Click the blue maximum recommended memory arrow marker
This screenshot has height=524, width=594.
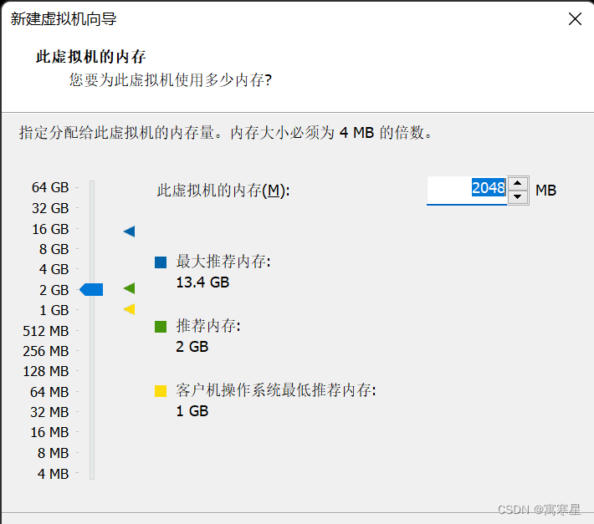pos(130,231)
